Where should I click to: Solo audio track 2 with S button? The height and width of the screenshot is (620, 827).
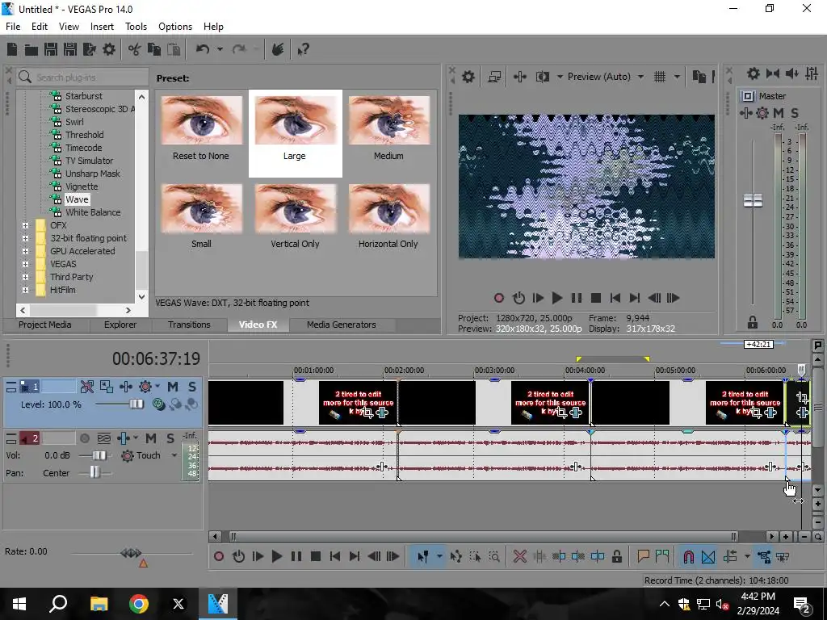[x=170, y=438]
